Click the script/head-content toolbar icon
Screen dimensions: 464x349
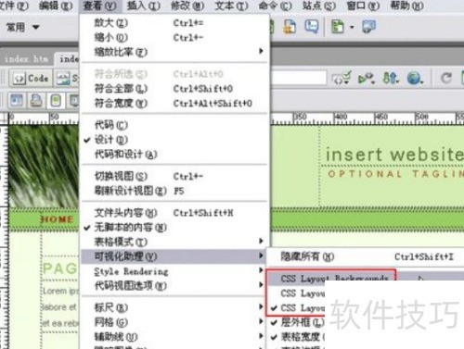pyautogui.click(x=290, y=27)
